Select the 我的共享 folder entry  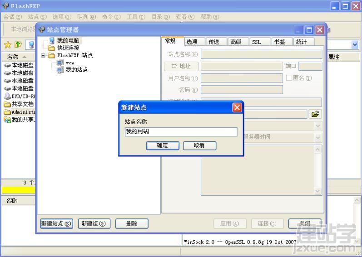tap(20, 120)
